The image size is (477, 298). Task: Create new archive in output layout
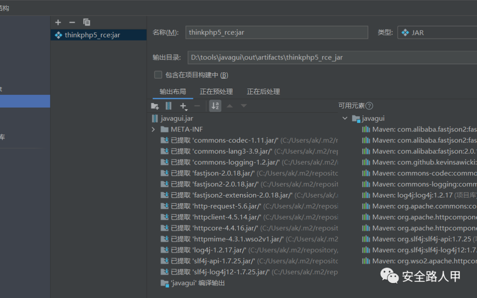tap(168, 106)
